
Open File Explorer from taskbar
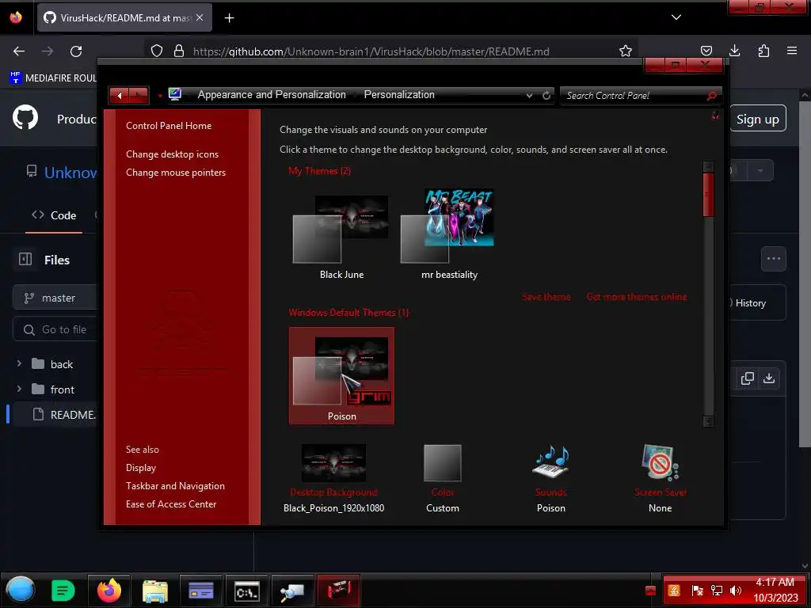point(154,591)
